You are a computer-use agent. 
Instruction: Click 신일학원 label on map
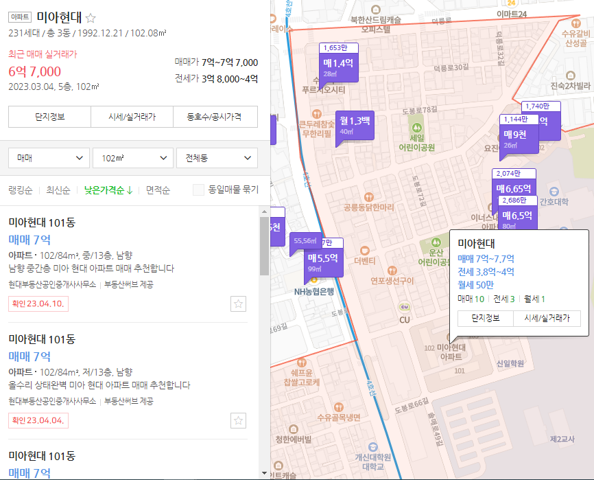(x=510, y=363)
